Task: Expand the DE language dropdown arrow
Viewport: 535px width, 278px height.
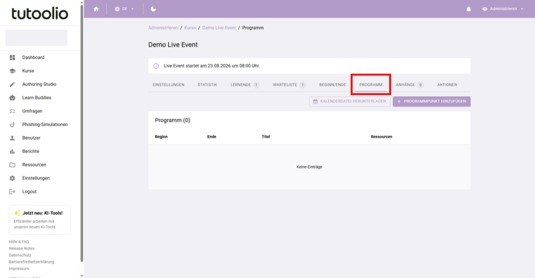Action: [132, 9]
